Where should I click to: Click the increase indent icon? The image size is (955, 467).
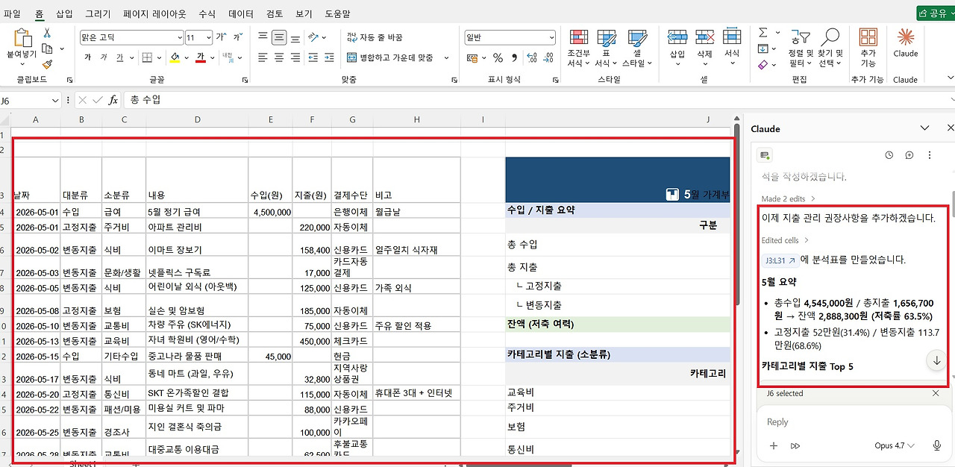331,57
